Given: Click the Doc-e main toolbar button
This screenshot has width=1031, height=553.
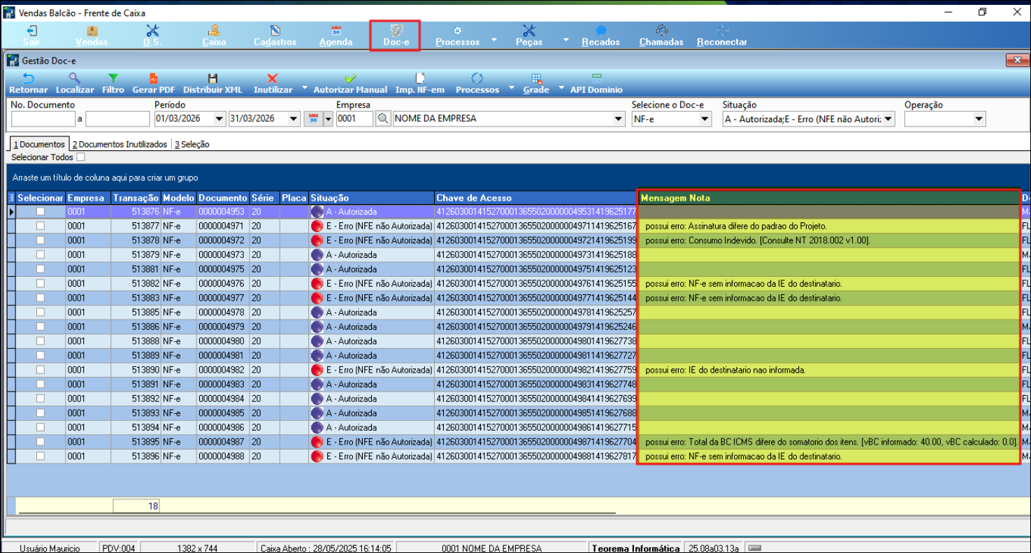Looking at the screenshot, I should tap(396, 36).
